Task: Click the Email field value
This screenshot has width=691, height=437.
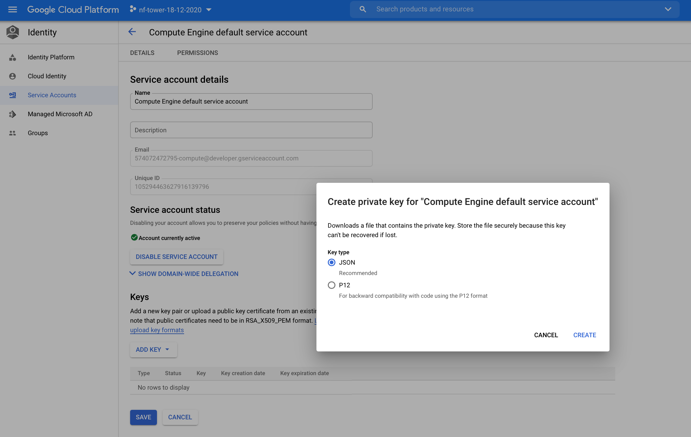Action: [x=217, y=158]
